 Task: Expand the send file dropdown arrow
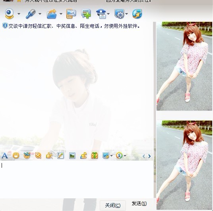[x=61, y=14]
